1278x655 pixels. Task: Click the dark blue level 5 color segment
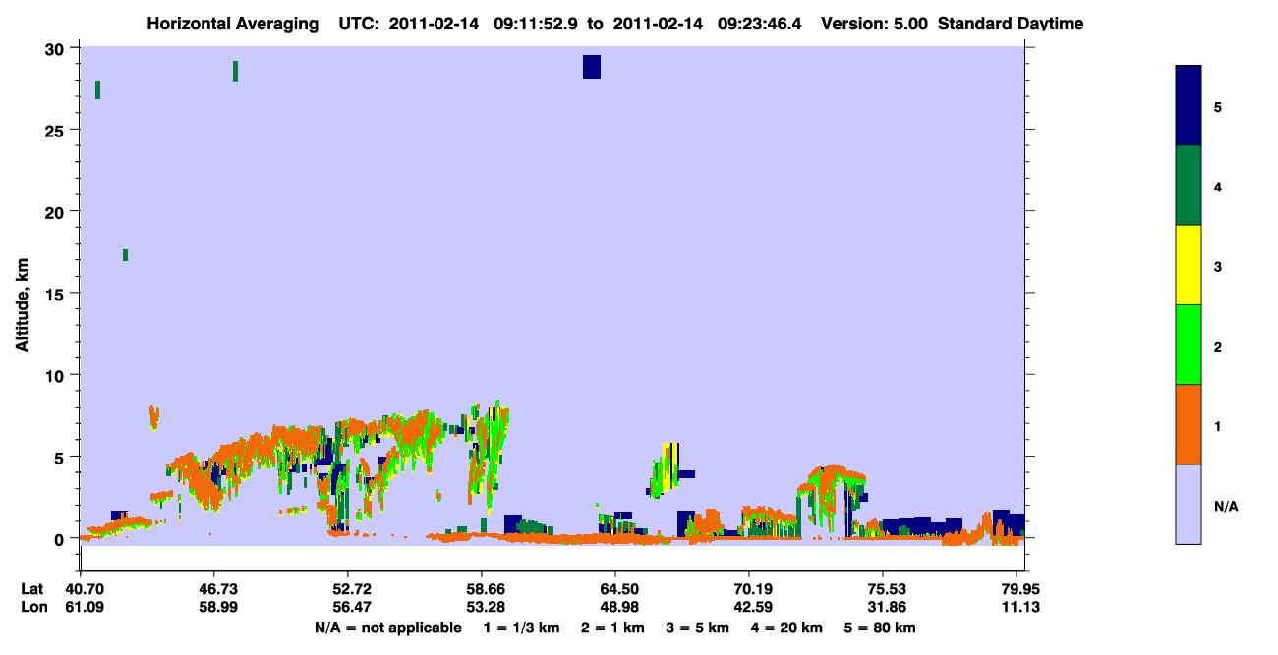[x=1189, y=106]
